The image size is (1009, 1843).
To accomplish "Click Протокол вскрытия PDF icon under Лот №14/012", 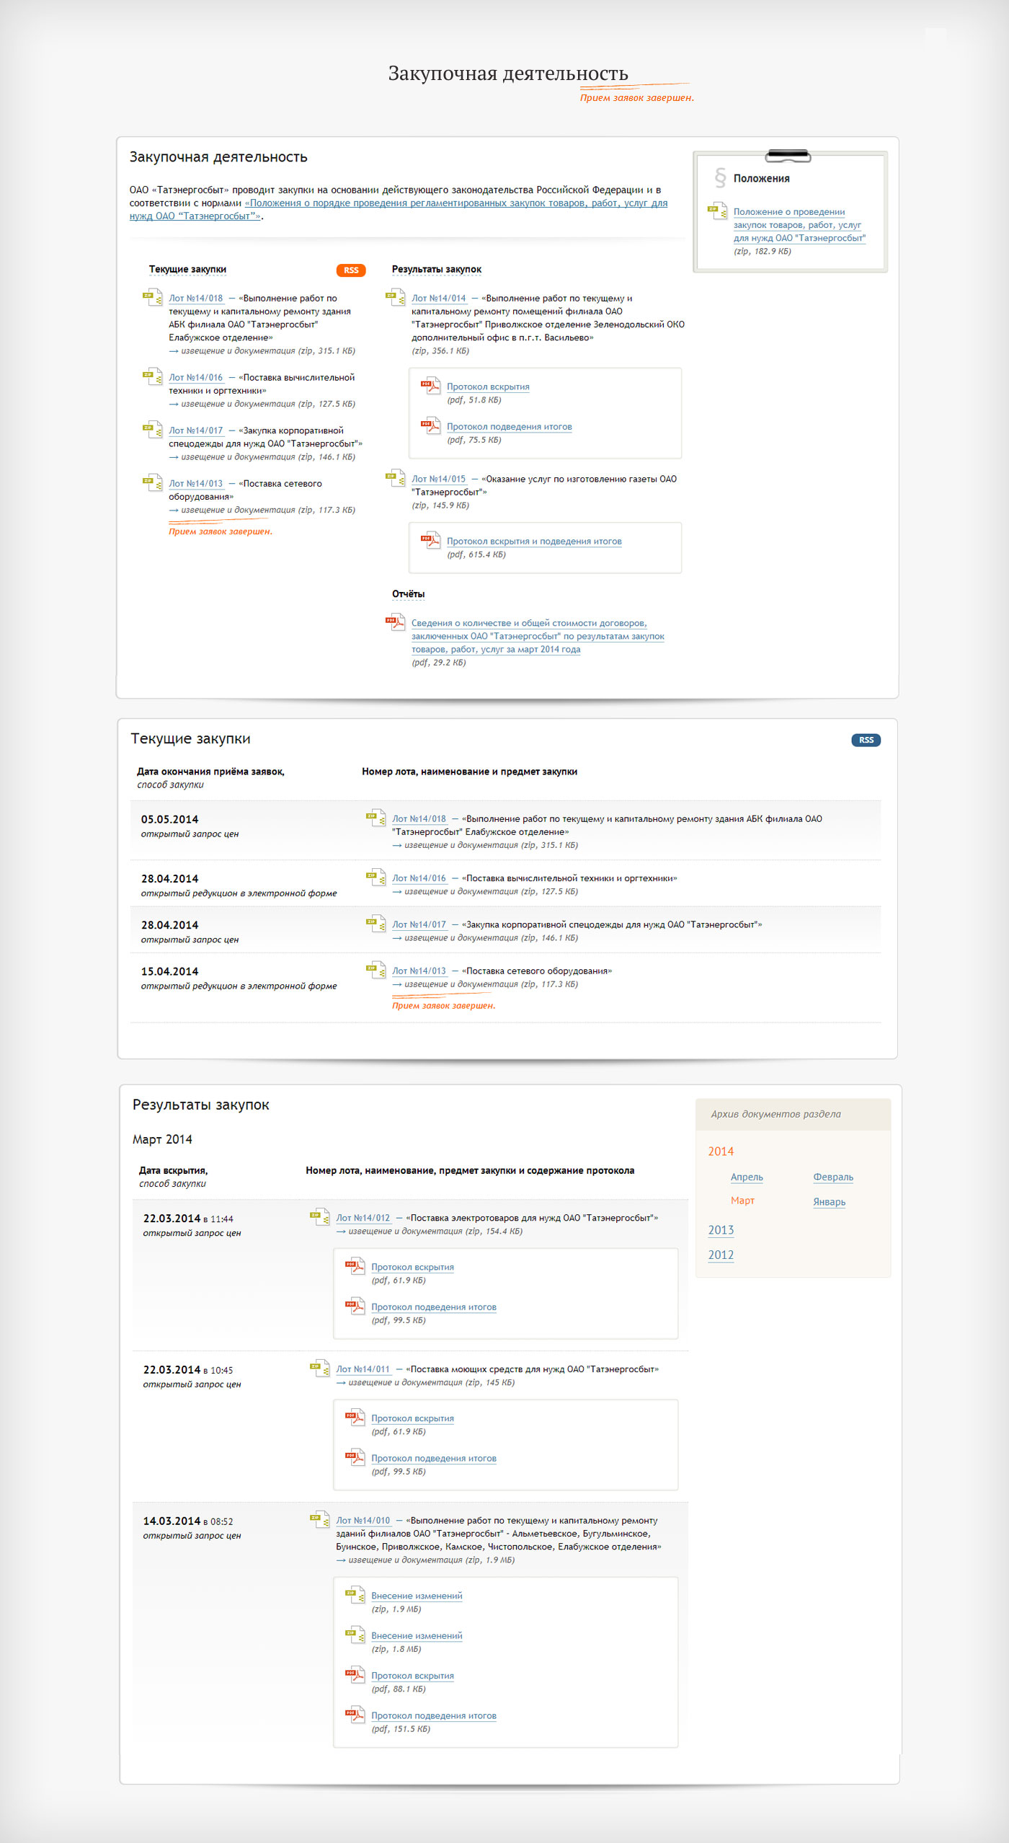I will (x=355, y=1266).
